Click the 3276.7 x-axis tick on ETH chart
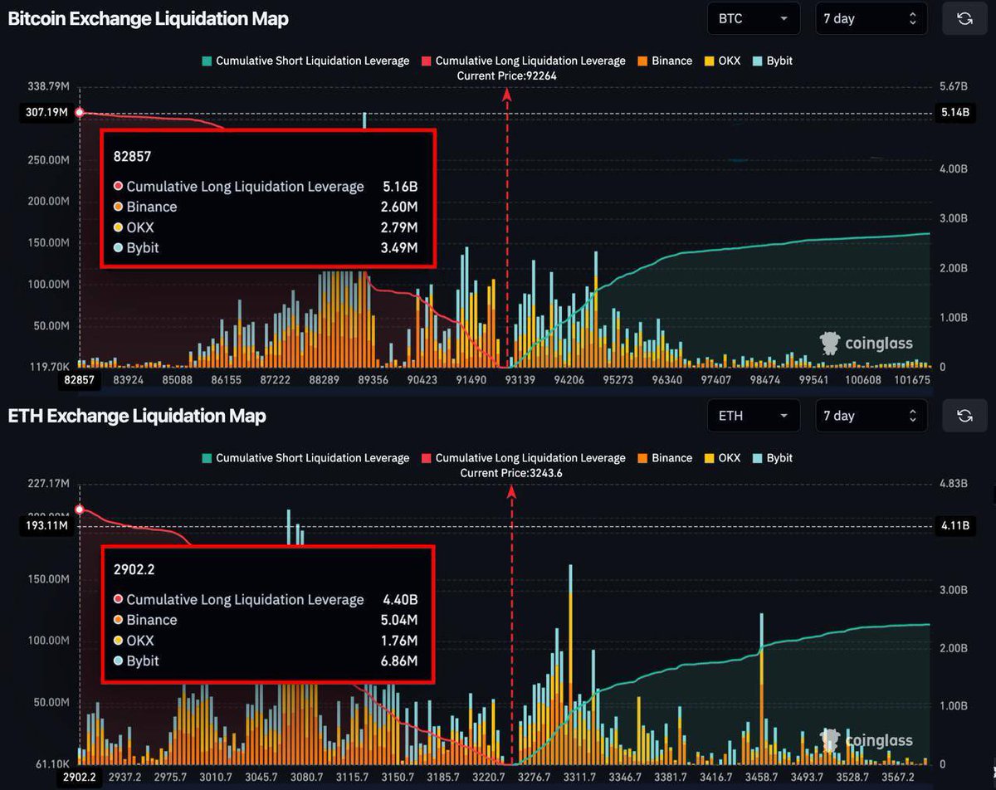This screenshot has width=996, height=790. (x=533, y=778)
